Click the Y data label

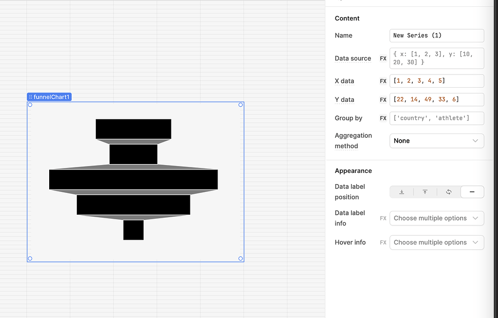pos(344,100)
